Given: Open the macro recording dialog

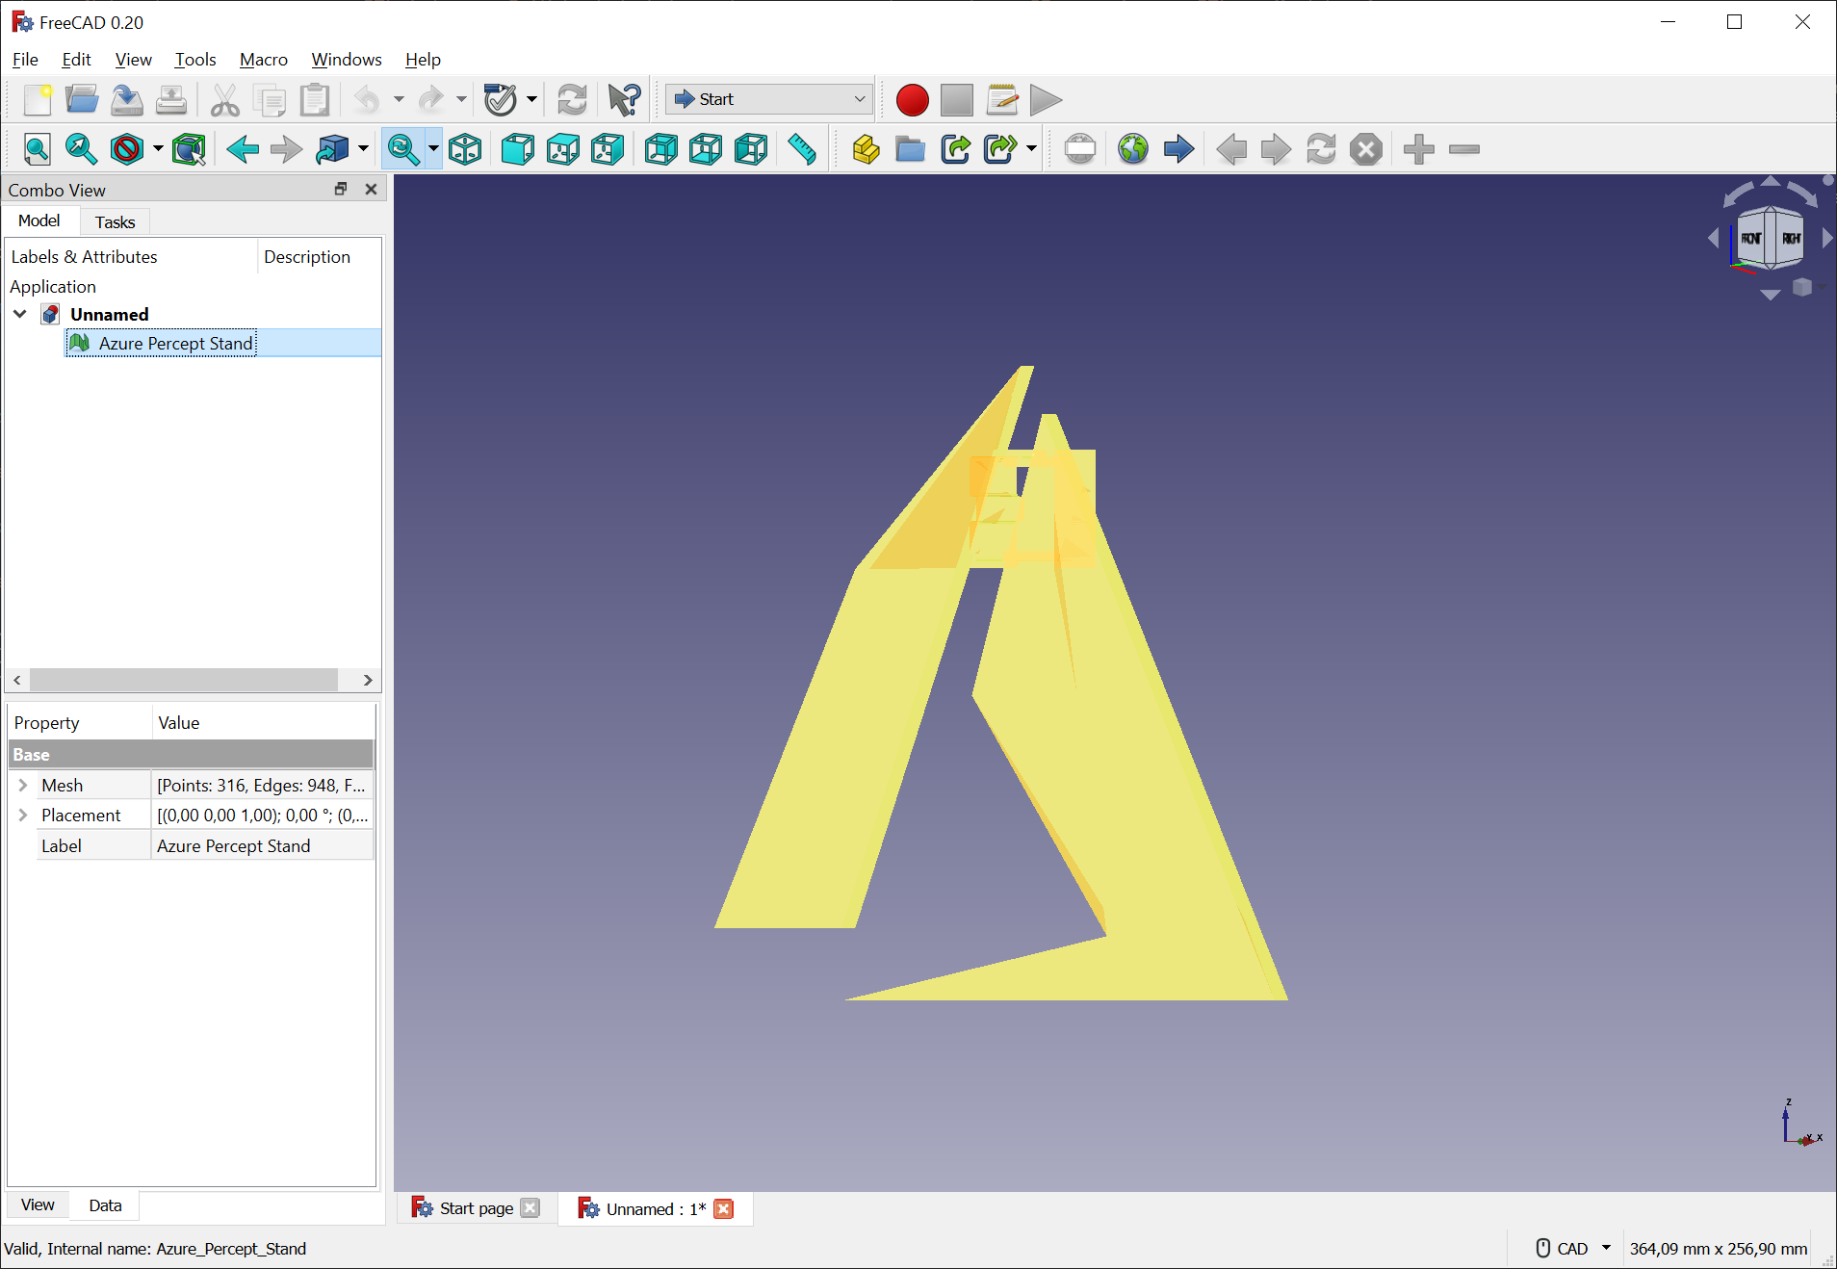Looking at the screenshot, I should point(911,99).
